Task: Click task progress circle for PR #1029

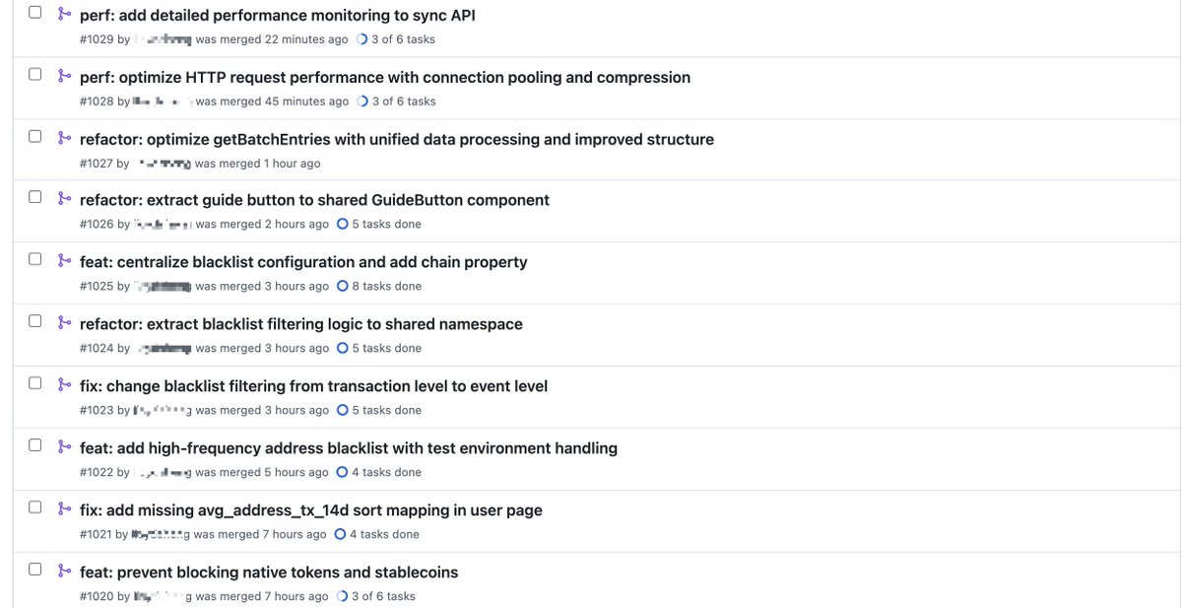Action: click(x=361, y=39)
